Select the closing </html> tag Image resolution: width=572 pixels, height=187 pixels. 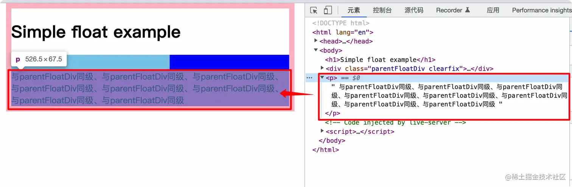click(325, 150)
